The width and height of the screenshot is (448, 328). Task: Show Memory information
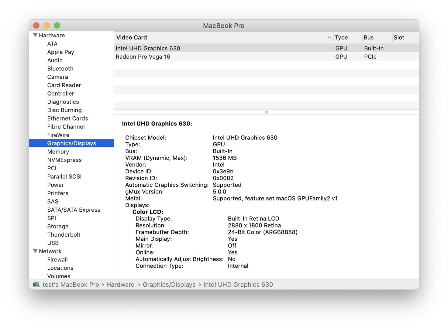[x=58, y=152]
